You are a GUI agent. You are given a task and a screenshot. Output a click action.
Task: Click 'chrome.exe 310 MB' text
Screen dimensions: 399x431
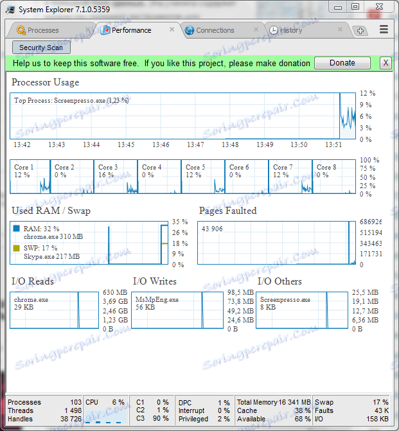point(53,236)
